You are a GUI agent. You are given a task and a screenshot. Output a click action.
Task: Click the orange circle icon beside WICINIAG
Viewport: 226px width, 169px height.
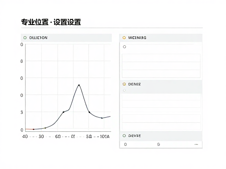124,38
